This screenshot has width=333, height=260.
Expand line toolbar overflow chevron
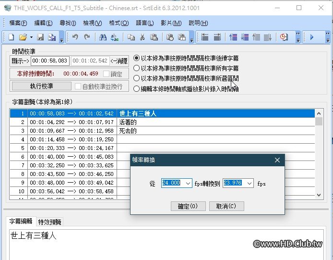(298, 37)
